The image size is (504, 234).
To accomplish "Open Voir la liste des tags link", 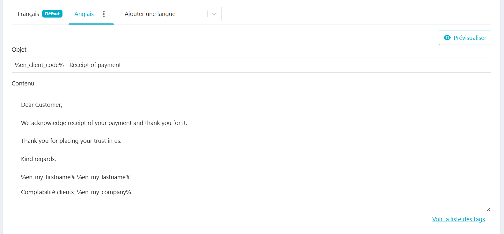I will pos(458,219).
